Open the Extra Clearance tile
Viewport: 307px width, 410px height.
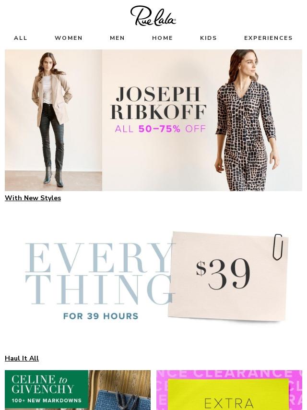[x=229, y=390]
